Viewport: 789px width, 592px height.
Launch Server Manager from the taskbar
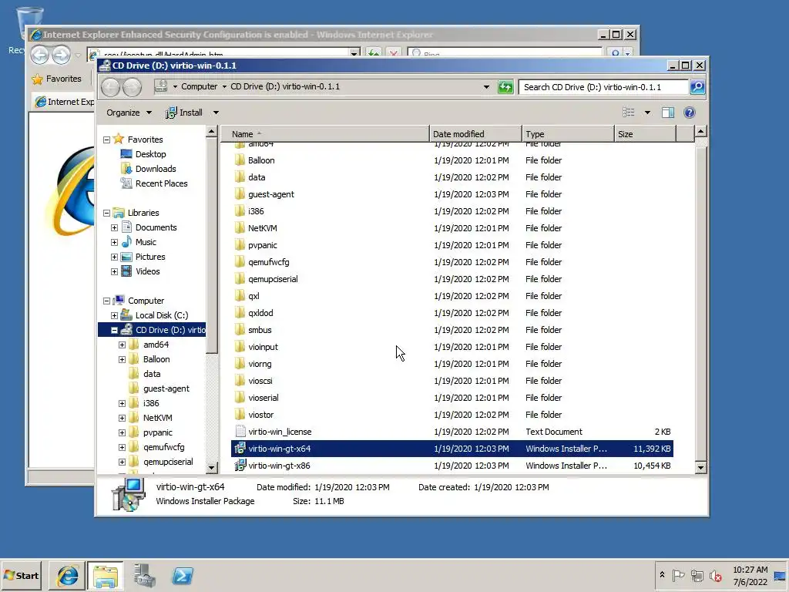[144, 575]
